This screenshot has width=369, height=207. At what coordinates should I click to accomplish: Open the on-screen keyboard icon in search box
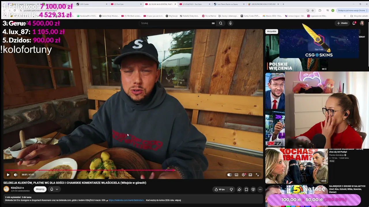[213, 23]
